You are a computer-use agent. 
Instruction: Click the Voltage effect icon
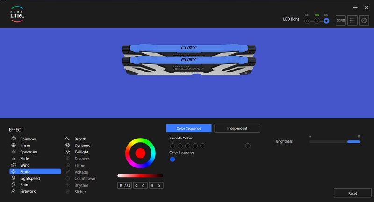coord(68,172)
